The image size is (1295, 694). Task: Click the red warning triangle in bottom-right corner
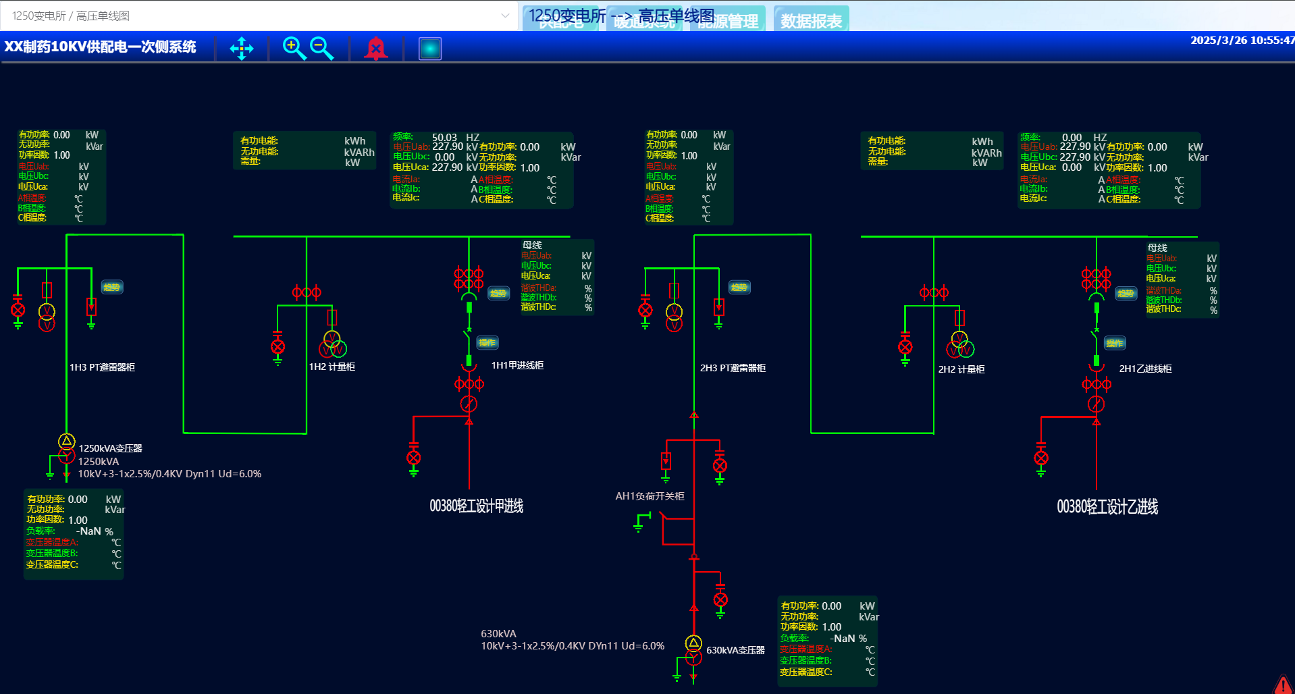[1284, 685]
